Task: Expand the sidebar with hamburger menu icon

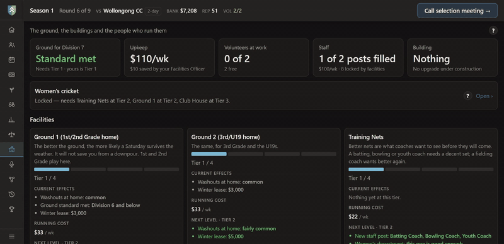Action: click(x=11, y=236)
